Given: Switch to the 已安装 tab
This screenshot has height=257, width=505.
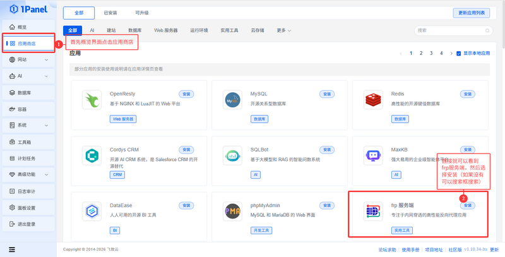Looking at the screenshot, I should [x=110, y=13].
